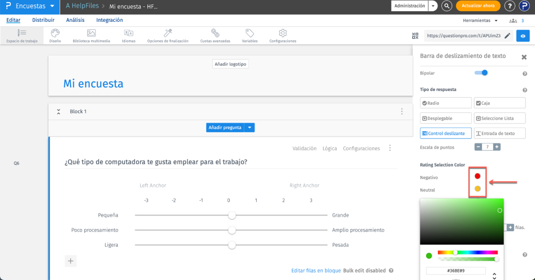Screen dimensions: 535x280
Task: Collapse Block 1 section
Action: (x=58, y=112)
